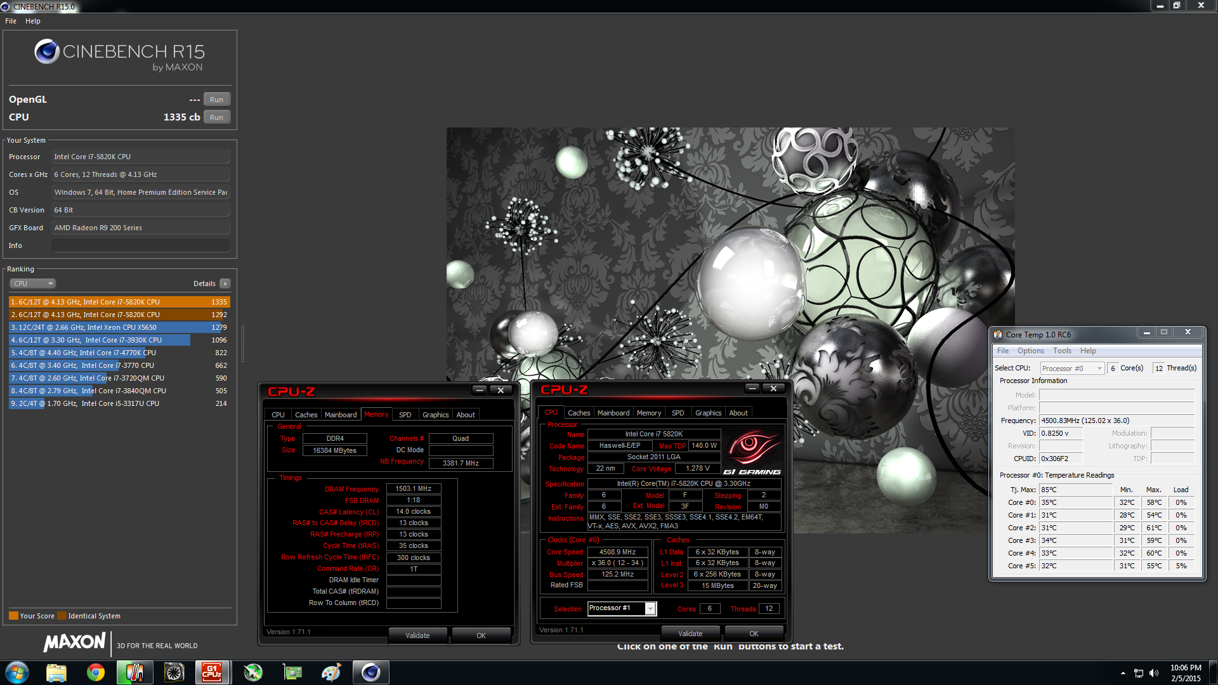Screen dimensions: 1218x685
Task: Show hidden system tray icons arrow
Action: 1123,673
